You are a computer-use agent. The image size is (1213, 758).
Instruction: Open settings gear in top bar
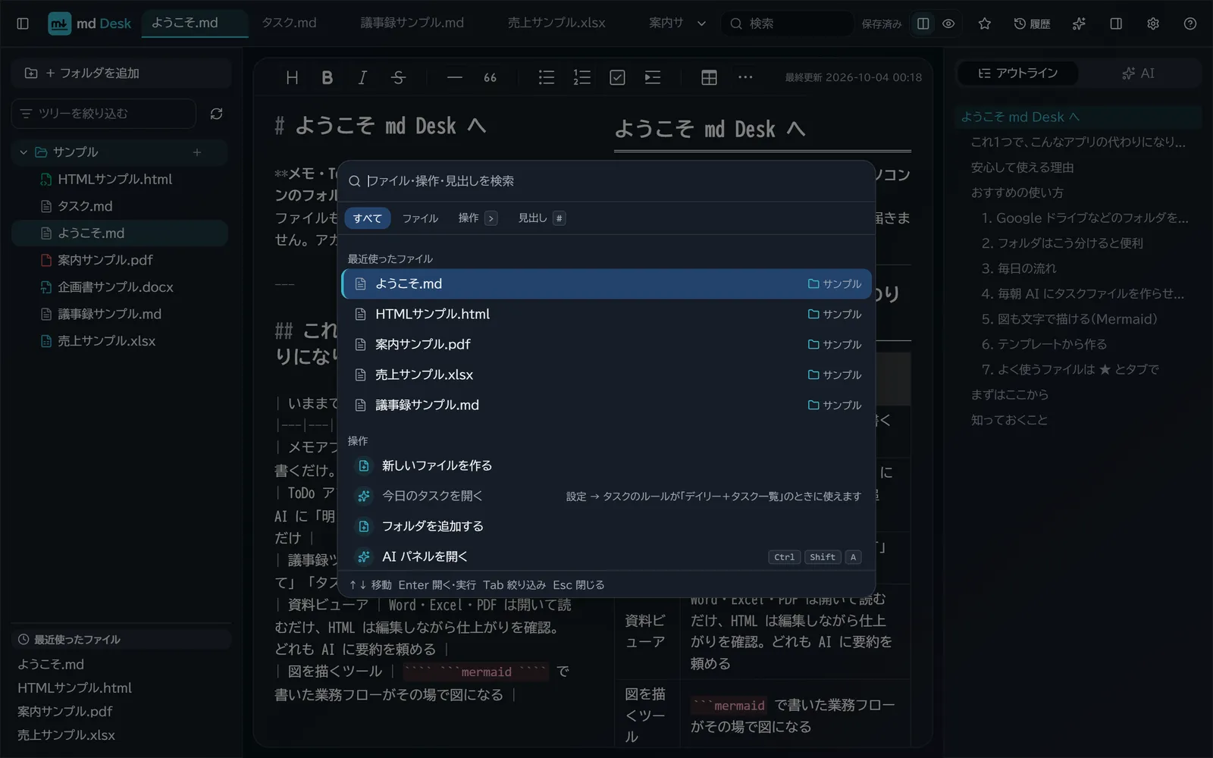[1153, 23]
